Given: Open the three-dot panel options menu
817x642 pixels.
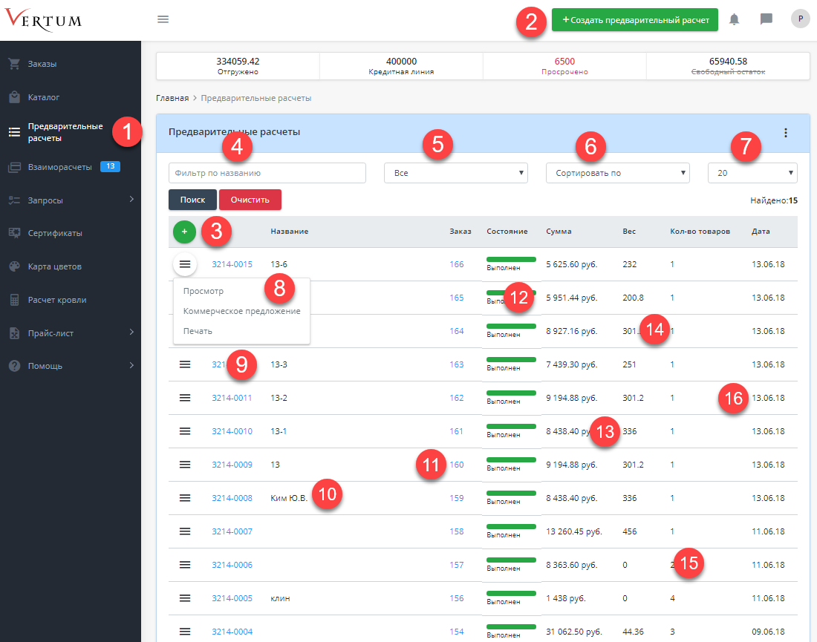Looking at the screenshot, I should (x=786, y=133).
